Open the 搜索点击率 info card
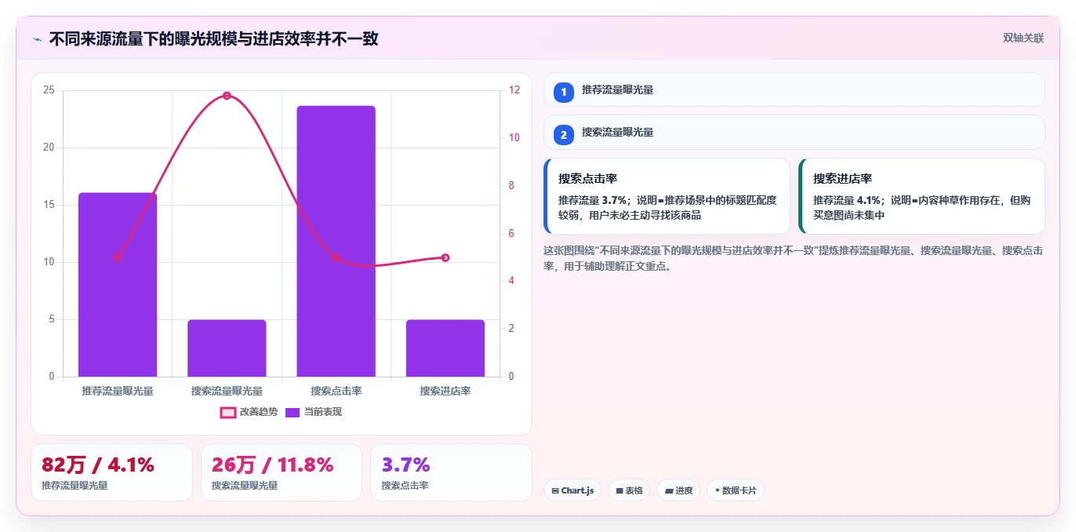Image resolution: width=1076 pixels, height=532 pixels. [667, 196]
